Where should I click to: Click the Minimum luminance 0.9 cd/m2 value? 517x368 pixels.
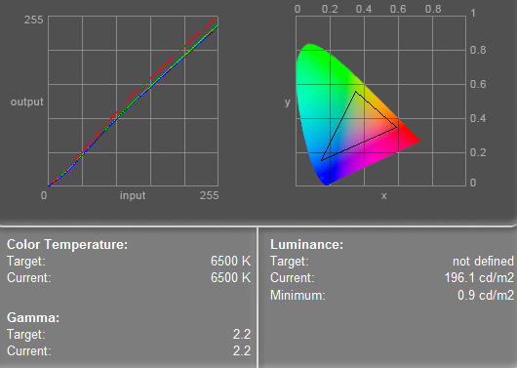(486, 295)
